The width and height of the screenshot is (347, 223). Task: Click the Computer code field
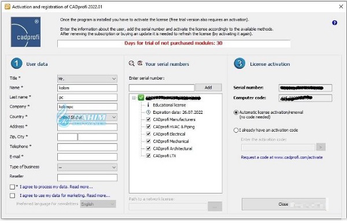[305, 98]
